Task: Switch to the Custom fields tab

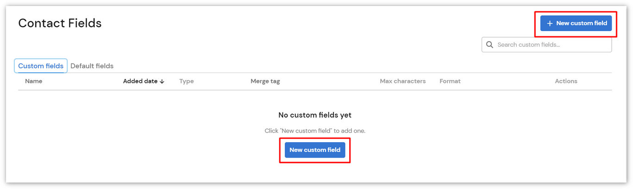Action: click(41, 66)
